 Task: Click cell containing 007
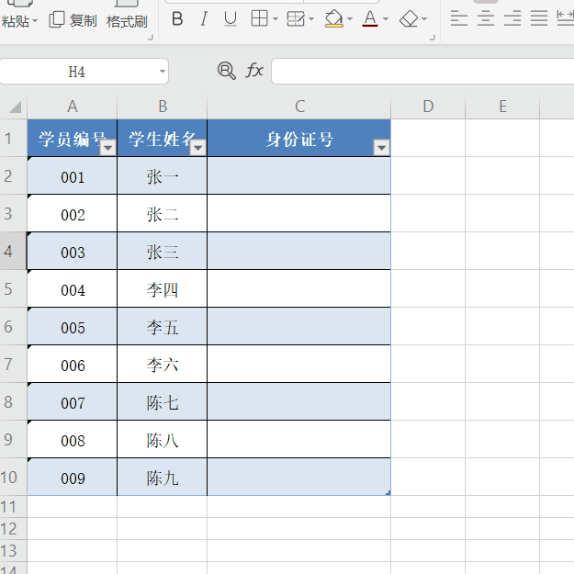pyautogui.click(x=73, y=402)
